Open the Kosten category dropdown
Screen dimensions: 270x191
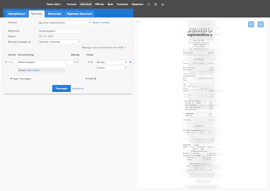click(x=112, y=68)
